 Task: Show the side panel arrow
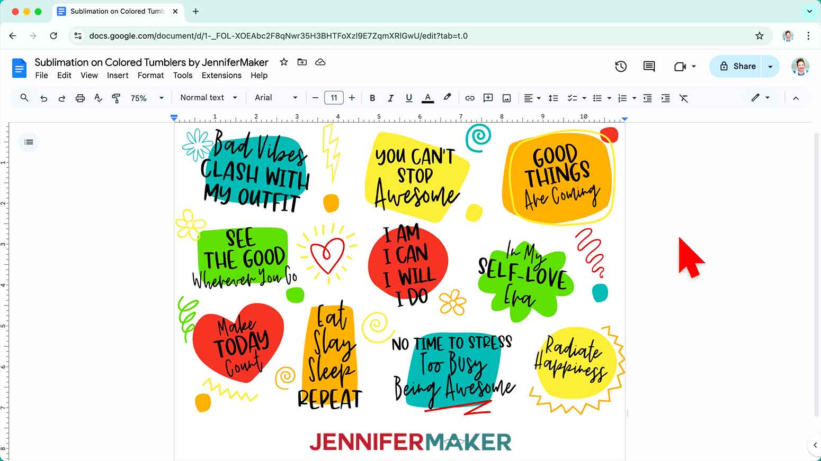[815, 445]
